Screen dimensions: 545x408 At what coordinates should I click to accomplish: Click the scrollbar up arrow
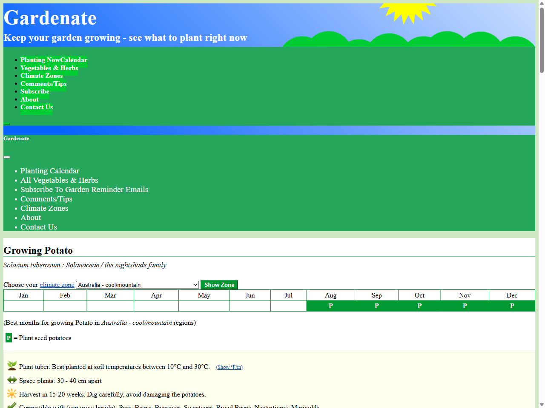click(x=542, y=3)
